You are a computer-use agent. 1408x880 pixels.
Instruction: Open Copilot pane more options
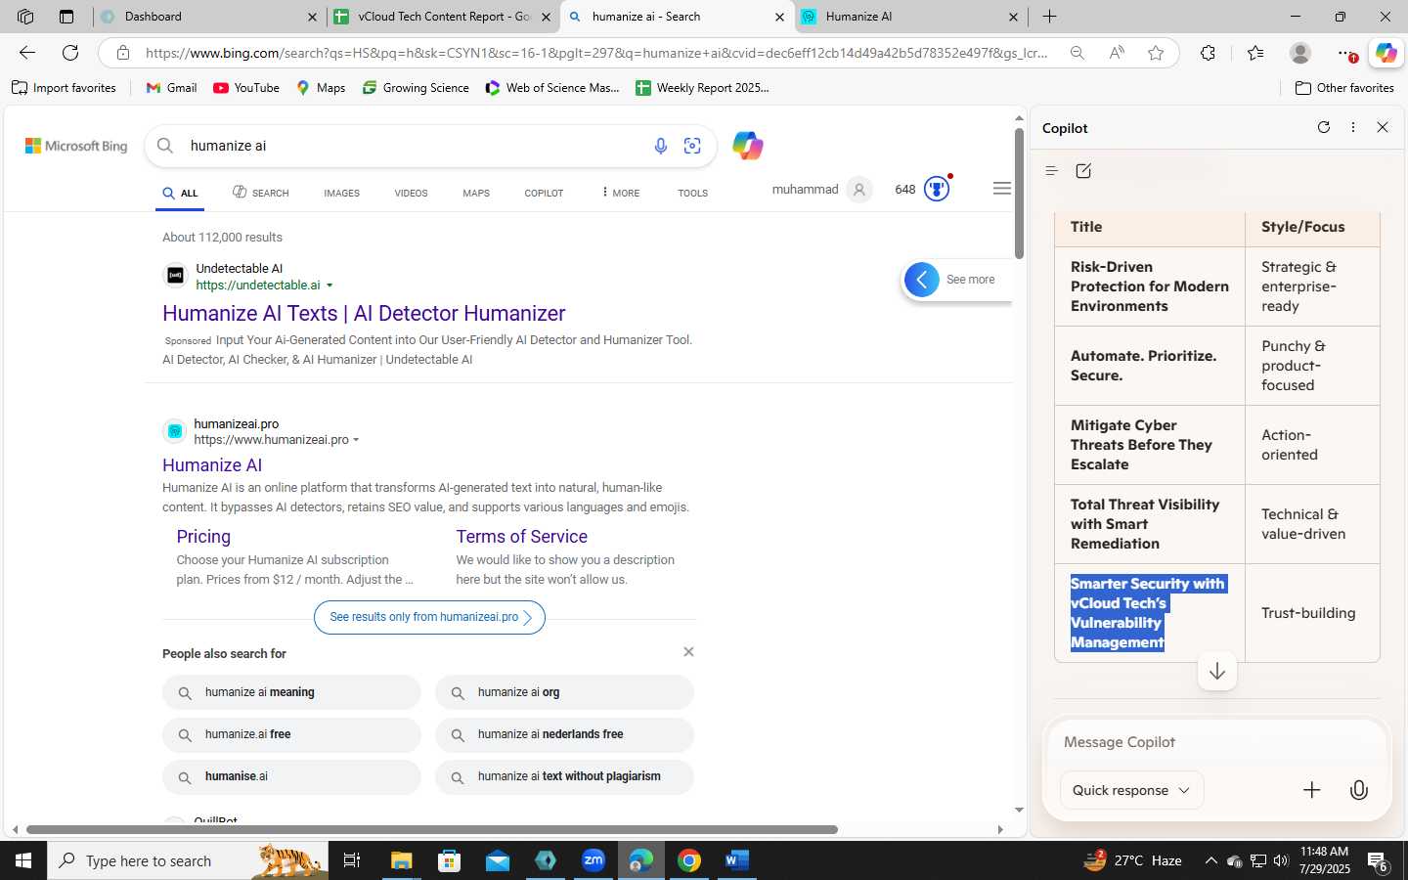click(1353, 127)
